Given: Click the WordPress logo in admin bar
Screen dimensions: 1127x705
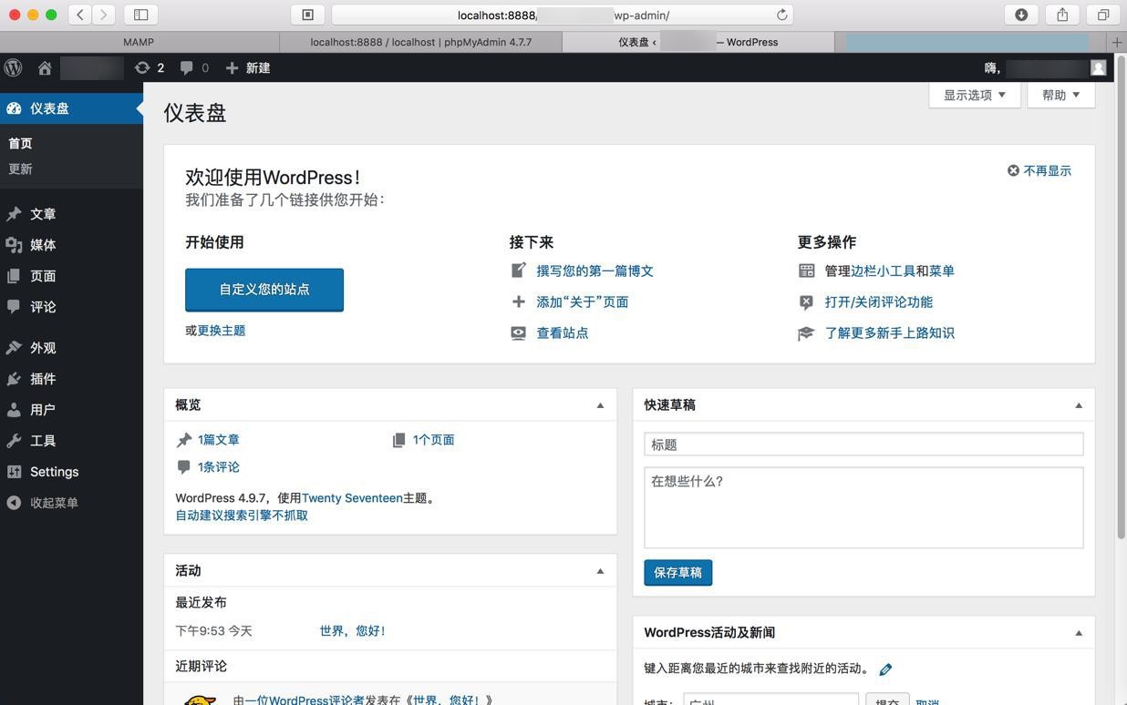Looking at the screenshot, I should (13, 67).
